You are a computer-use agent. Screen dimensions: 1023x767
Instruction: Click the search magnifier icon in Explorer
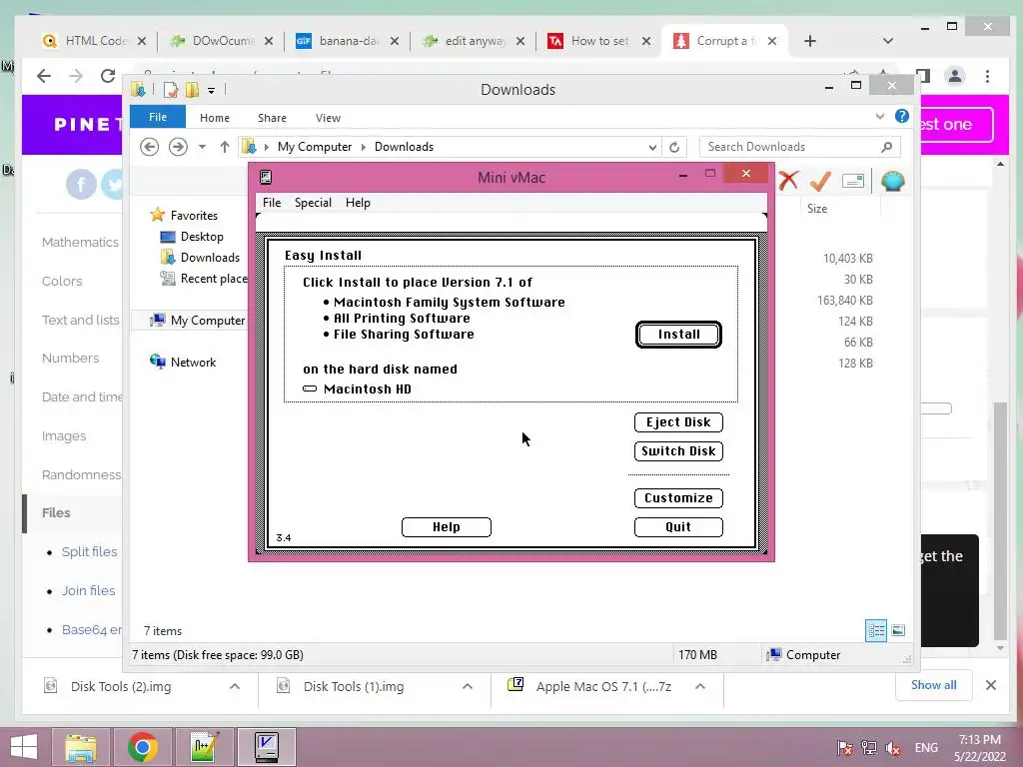click(886, 147)
